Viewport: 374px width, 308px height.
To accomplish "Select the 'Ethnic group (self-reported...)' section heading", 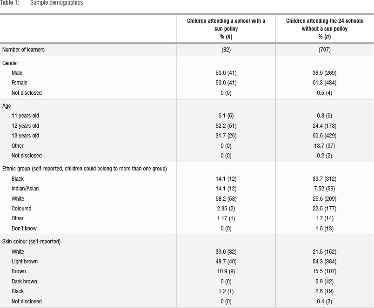I will tap(85, 169).
